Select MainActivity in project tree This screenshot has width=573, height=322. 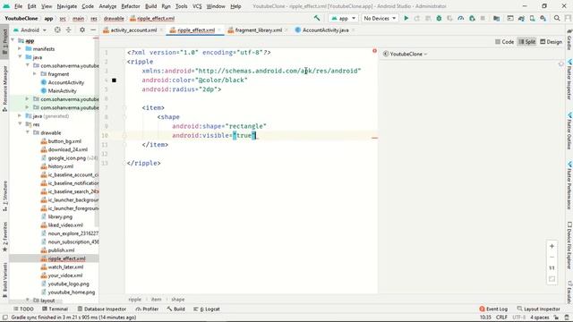tap(62, 90)
